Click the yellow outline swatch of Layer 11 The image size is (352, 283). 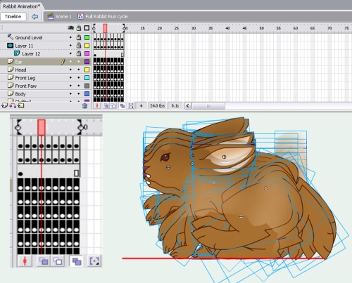pos(87,46)
